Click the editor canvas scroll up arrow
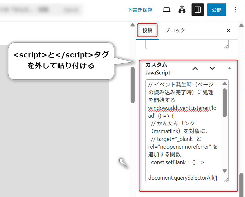 (132, 25)
